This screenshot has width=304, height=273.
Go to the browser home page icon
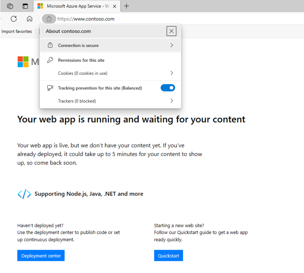[x=30, y=19]
